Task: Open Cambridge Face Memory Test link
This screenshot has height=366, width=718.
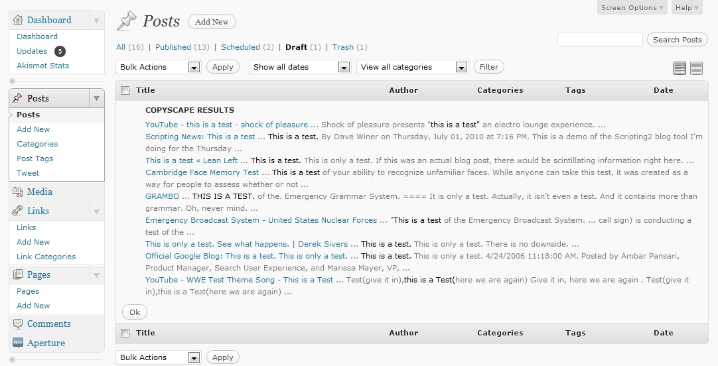Action: [202, 172]
